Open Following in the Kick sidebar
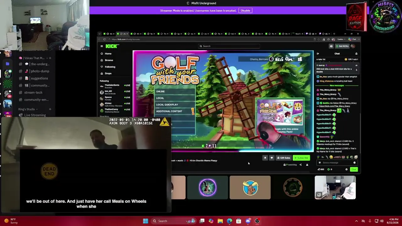 point(110,67)
